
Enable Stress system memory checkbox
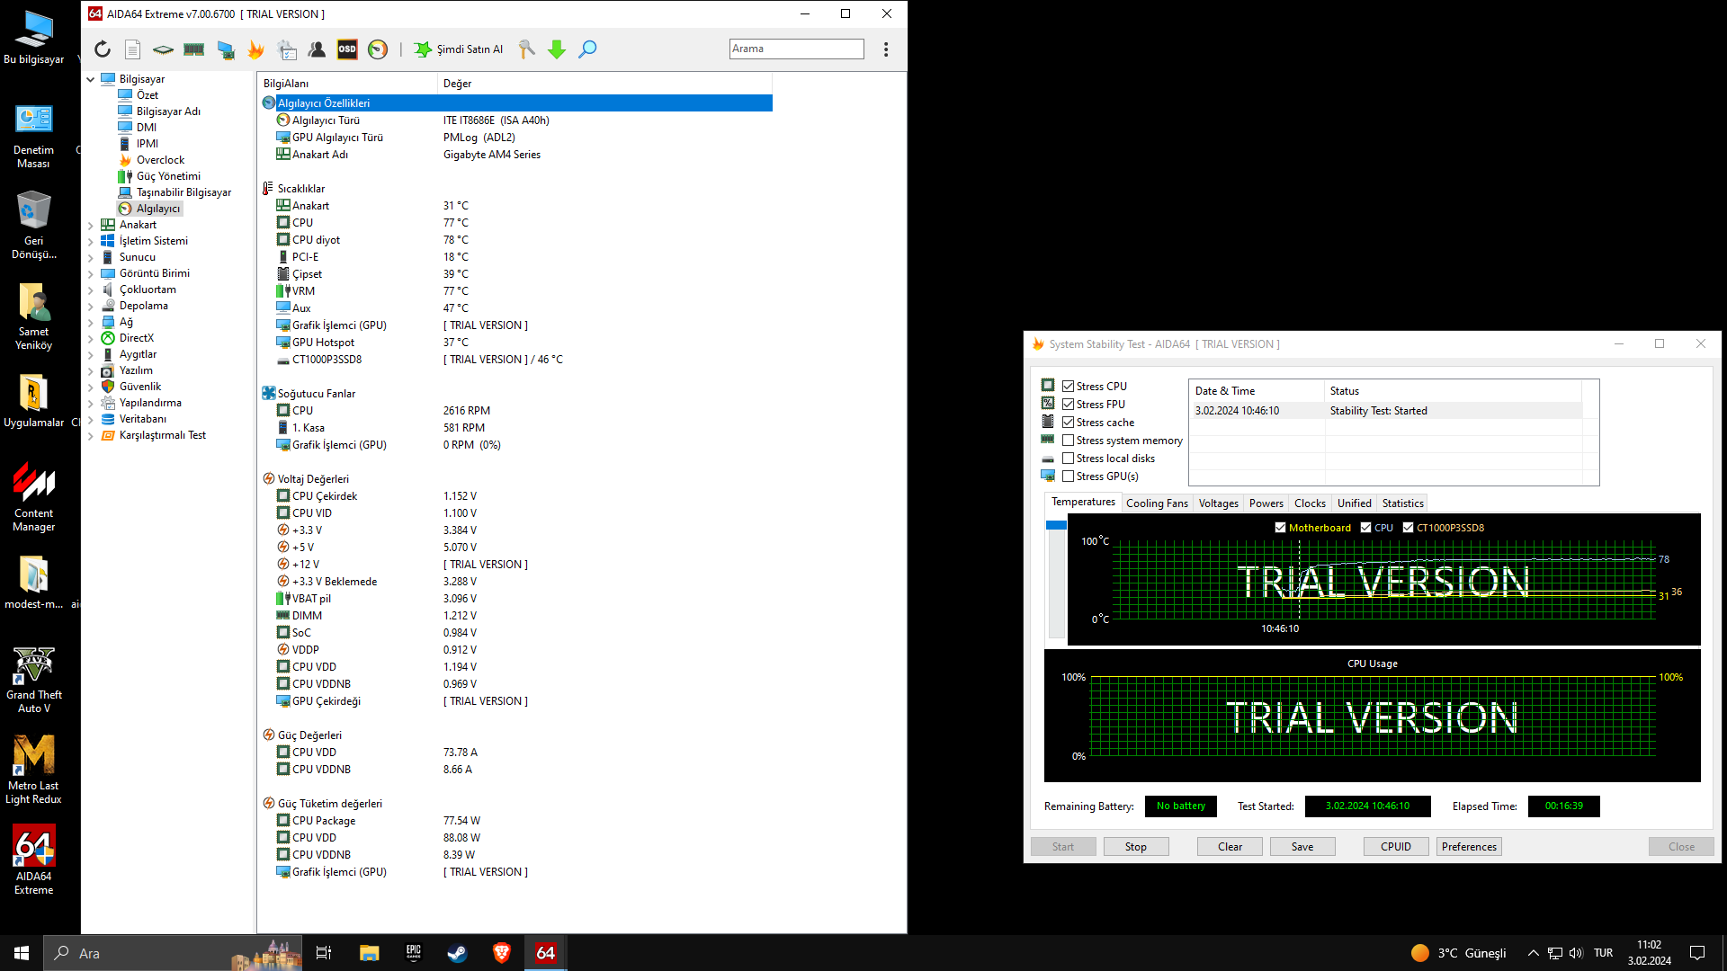[x=1068, y=441]
